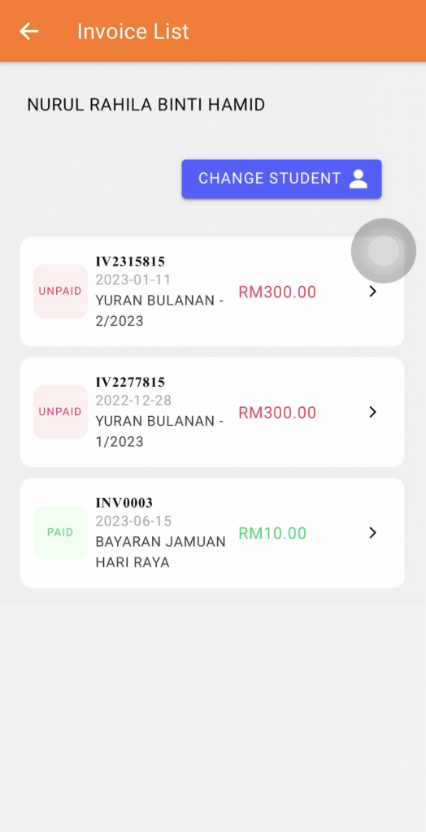Tap the floating assistive touch circle

click(x=384, y=250)
